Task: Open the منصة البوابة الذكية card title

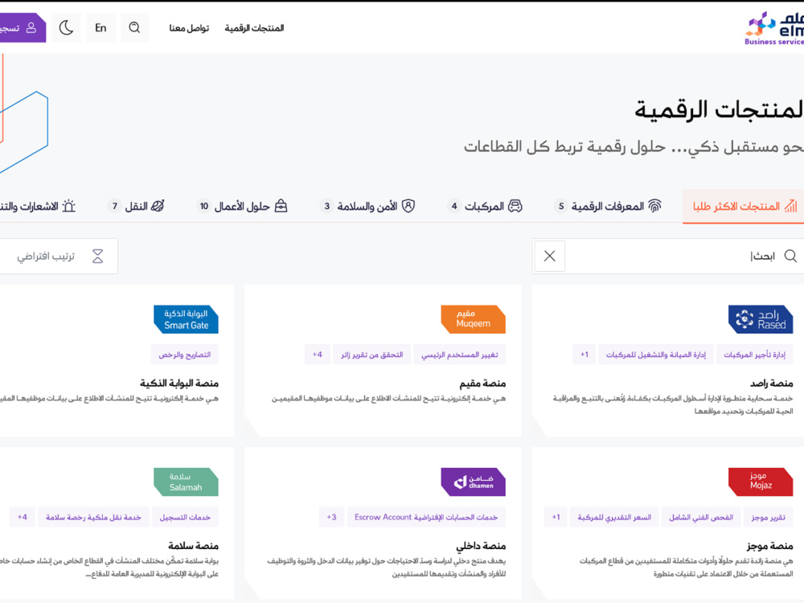Action: point(179,383)
